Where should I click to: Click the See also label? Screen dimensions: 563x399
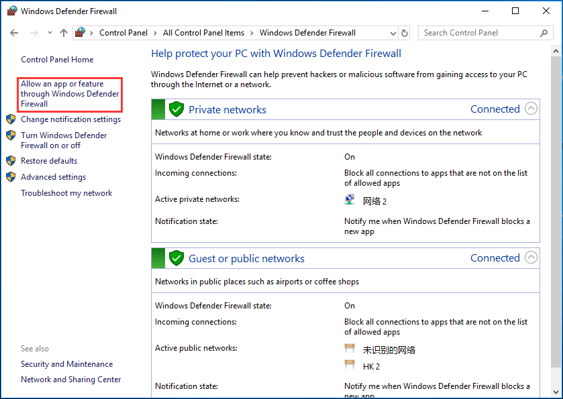click(35, 349)
